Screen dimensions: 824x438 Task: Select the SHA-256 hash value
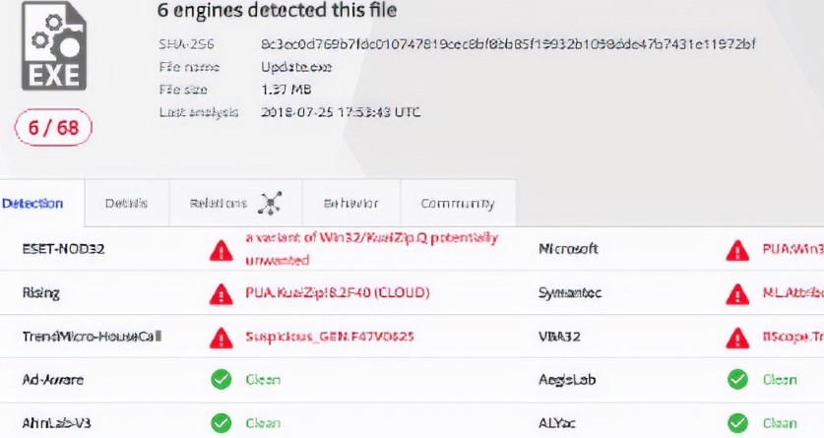click(x=508, y=44)
